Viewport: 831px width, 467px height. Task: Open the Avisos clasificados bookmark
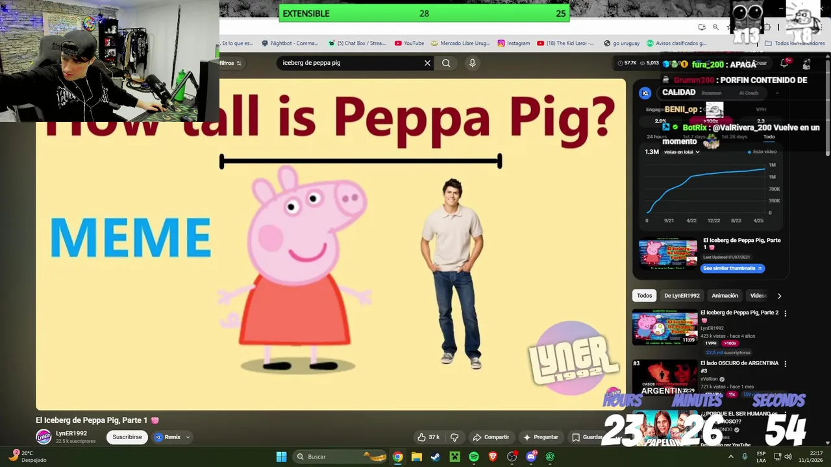[676, 43]
